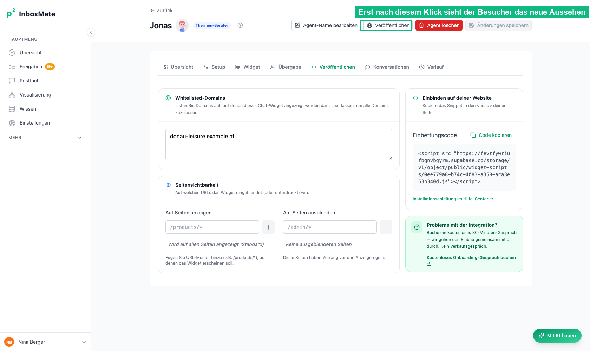
Task: Click the InboxMate logo icon
Action: point(11,13)
